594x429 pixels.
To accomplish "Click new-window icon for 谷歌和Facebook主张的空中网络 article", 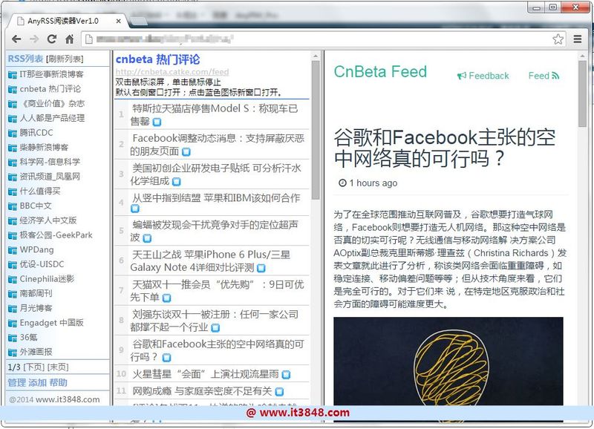I will click(x=166, y=358).
